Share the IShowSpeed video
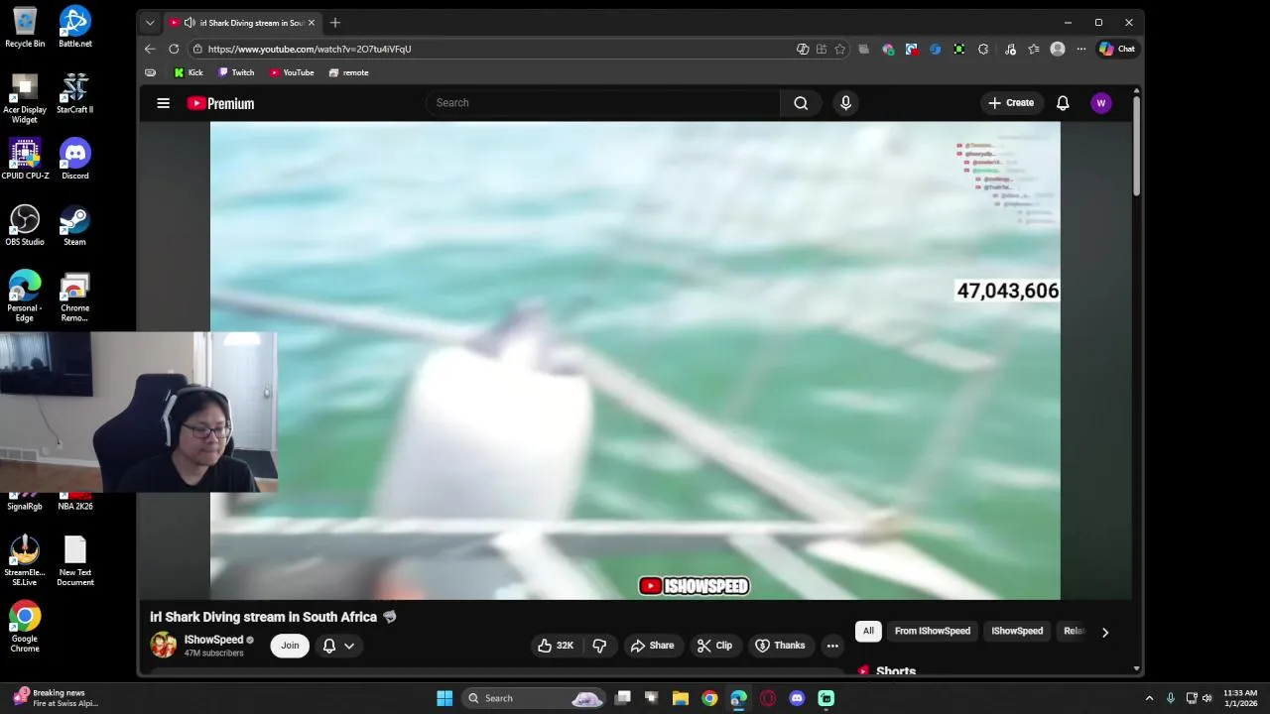Viewport: 1270px width, 714px height. coord(652,646)
